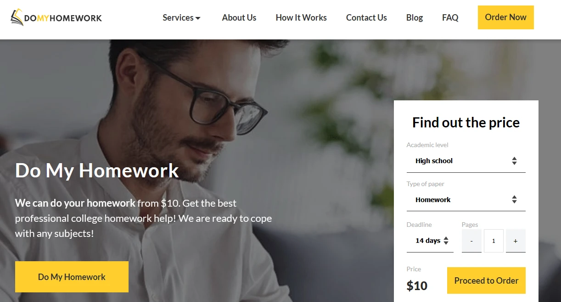Screen dimensions: 561x302
Task: Click the pages number input field
Action: click(494, 241)
